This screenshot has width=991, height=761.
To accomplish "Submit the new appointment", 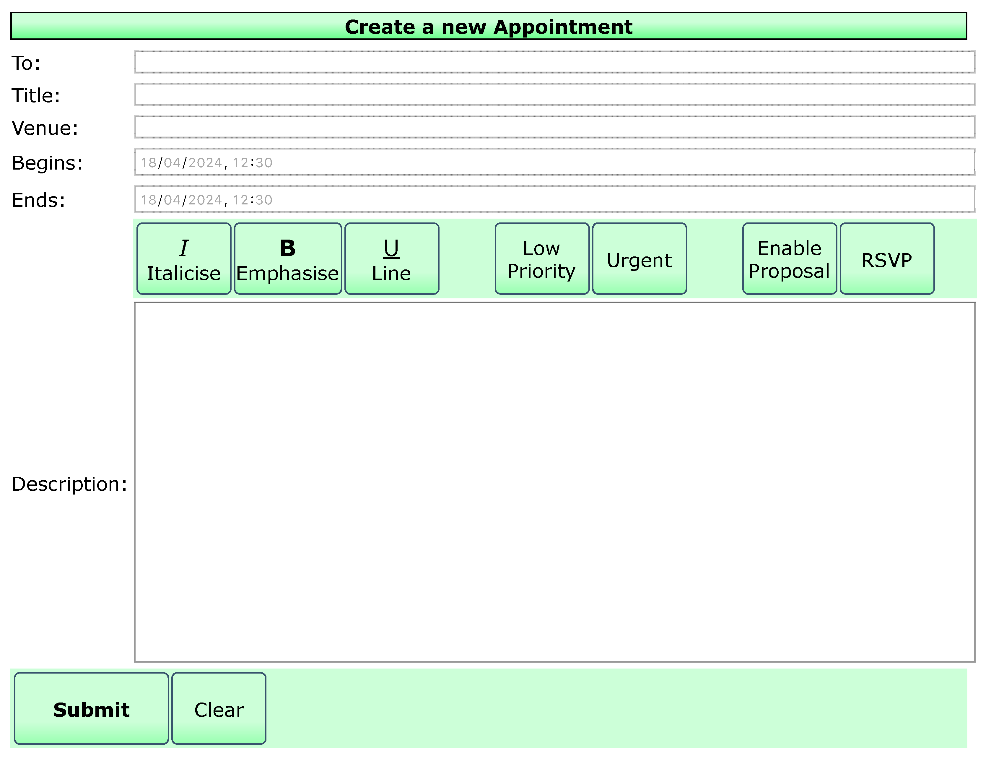I will (91, 709).
